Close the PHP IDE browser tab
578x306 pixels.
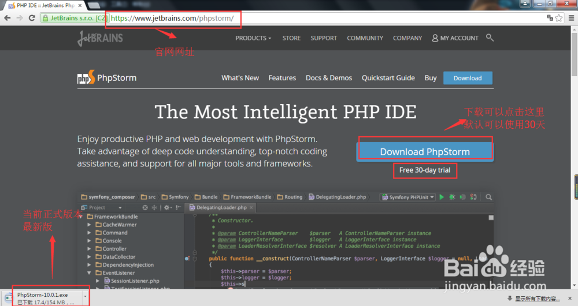click(80, 6)
